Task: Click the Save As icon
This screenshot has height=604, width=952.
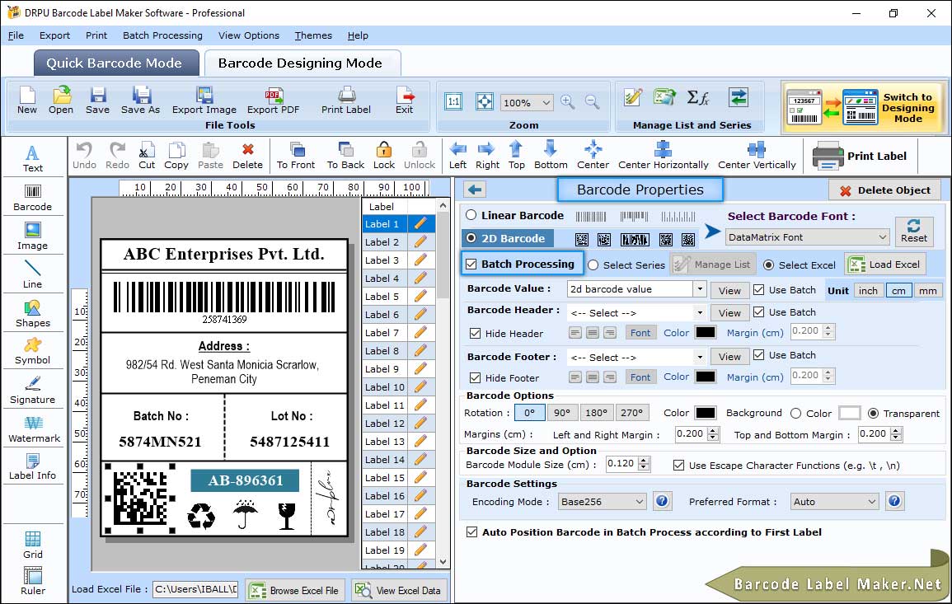Action: tap(140, 101)
